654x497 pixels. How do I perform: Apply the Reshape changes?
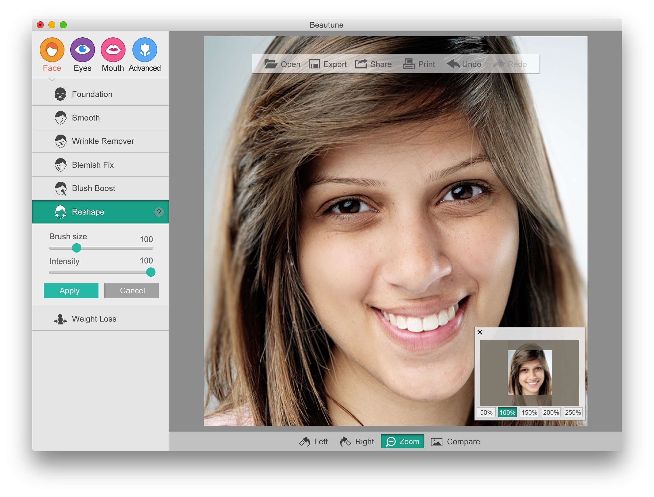pos(71,290)
